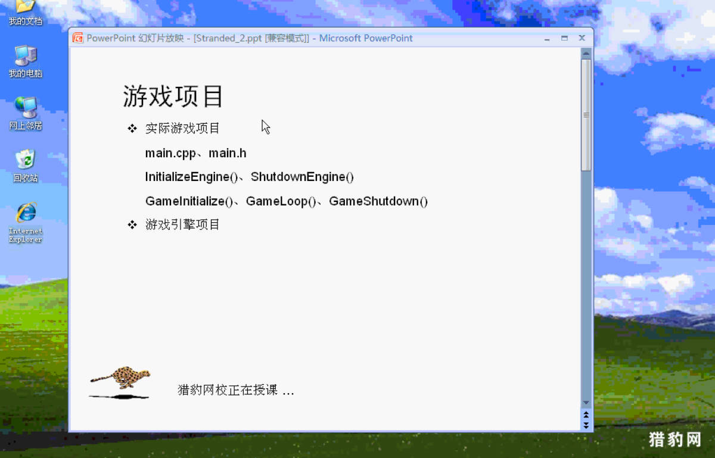This screenshot has height=458, width=715.
Task: Click the bullet text 游戏引擎项目
Action: coord(182,225)
